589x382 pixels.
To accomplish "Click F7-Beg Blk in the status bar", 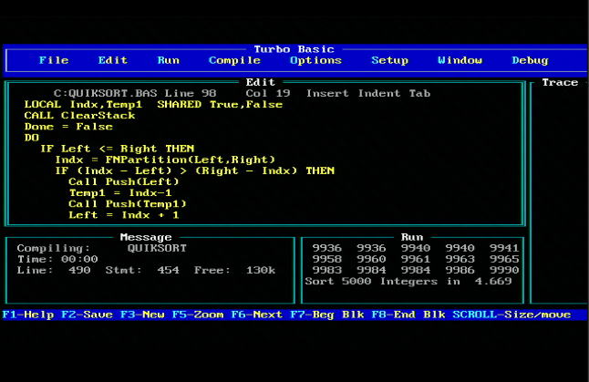I will click(x=327, y=315).
